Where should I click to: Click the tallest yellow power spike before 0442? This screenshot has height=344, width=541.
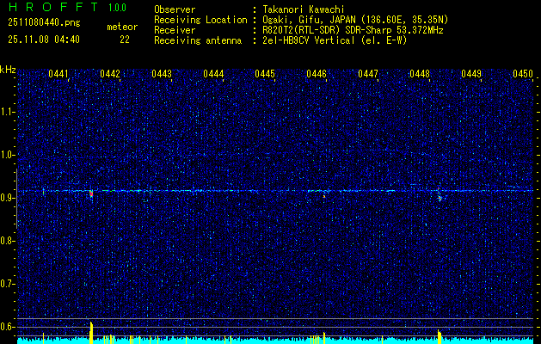tap(91, 333)
